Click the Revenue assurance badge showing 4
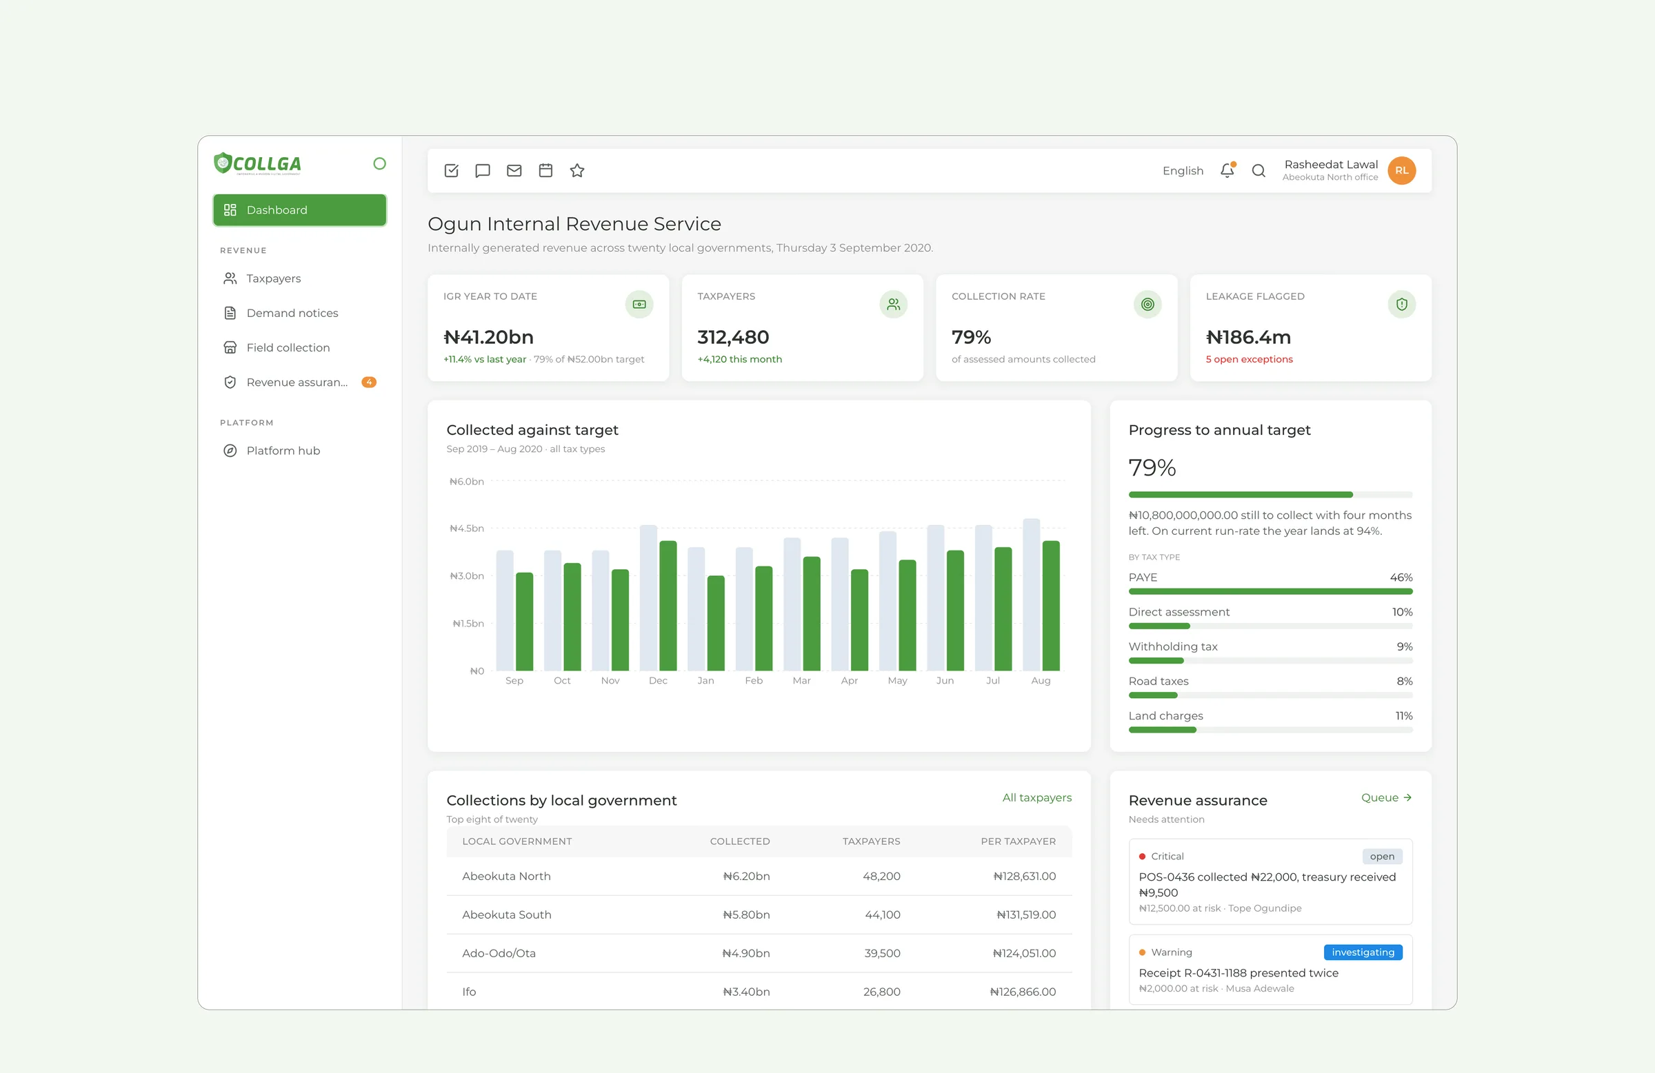Image resolution: width=1655 pixels, height=1073 pixels. coord(369,382)
